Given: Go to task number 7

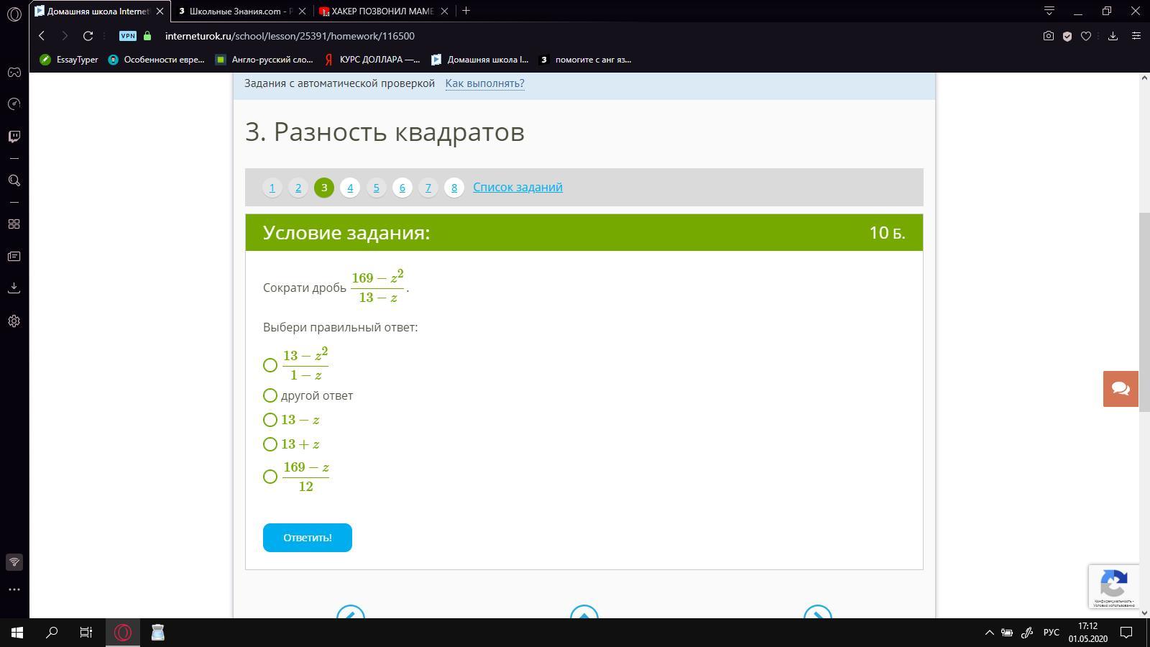Looking at the screenshot, I should click(x=428, y=188).
